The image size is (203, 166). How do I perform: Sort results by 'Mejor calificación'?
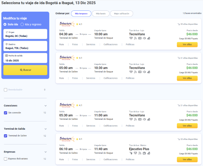click(122, 13)
